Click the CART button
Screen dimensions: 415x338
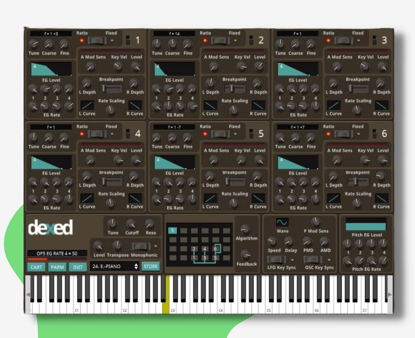point(36,267)
